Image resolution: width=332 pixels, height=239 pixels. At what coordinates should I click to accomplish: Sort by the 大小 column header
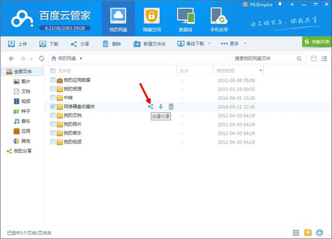tap(184, 71)
